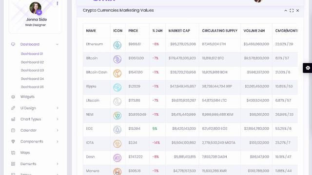
Task: Click the Bitcoin Cash coin icon
Action: (x=117, y=73)
